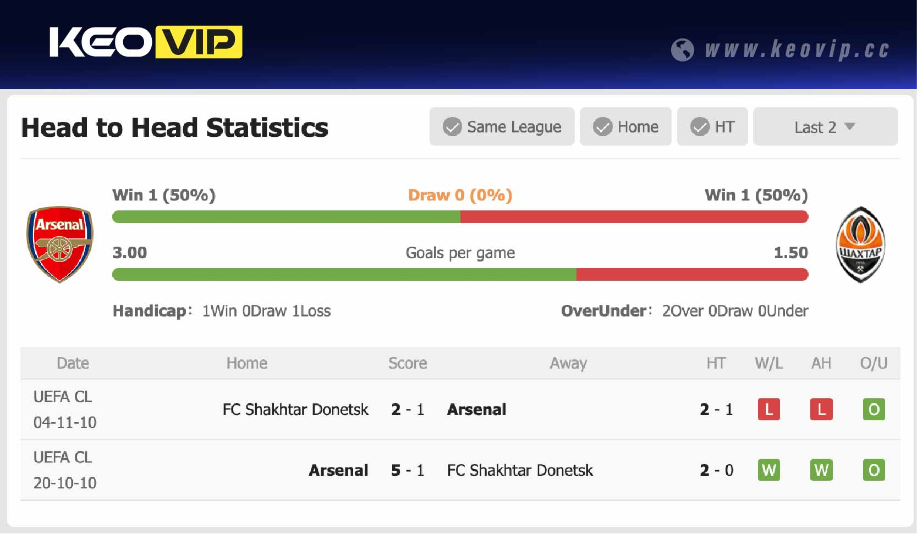Viewport: 917px width, 534px height.
Task: Click the O/U column header
Action: coord(874,363)
